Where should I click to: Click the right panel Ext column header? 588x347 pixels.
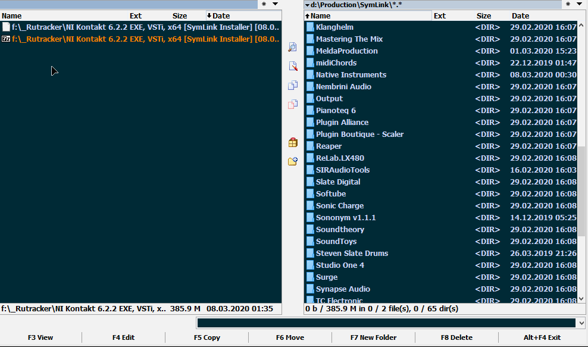453,15
